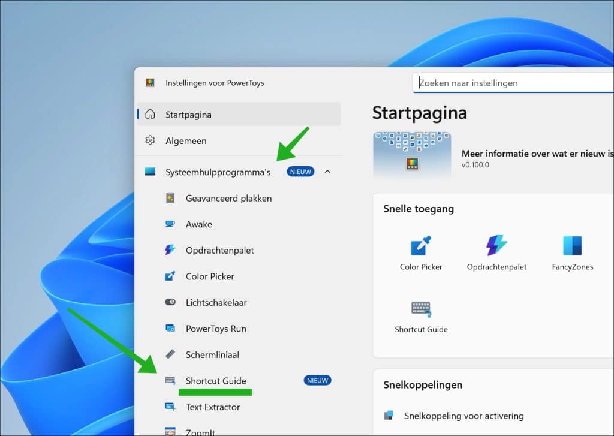Click the Text Extractor sidebar icon
Screen dimensions: 614x436
pos(170,407)
